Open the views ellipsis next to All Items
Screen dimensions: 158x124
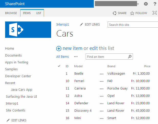(x=76, y=57)
